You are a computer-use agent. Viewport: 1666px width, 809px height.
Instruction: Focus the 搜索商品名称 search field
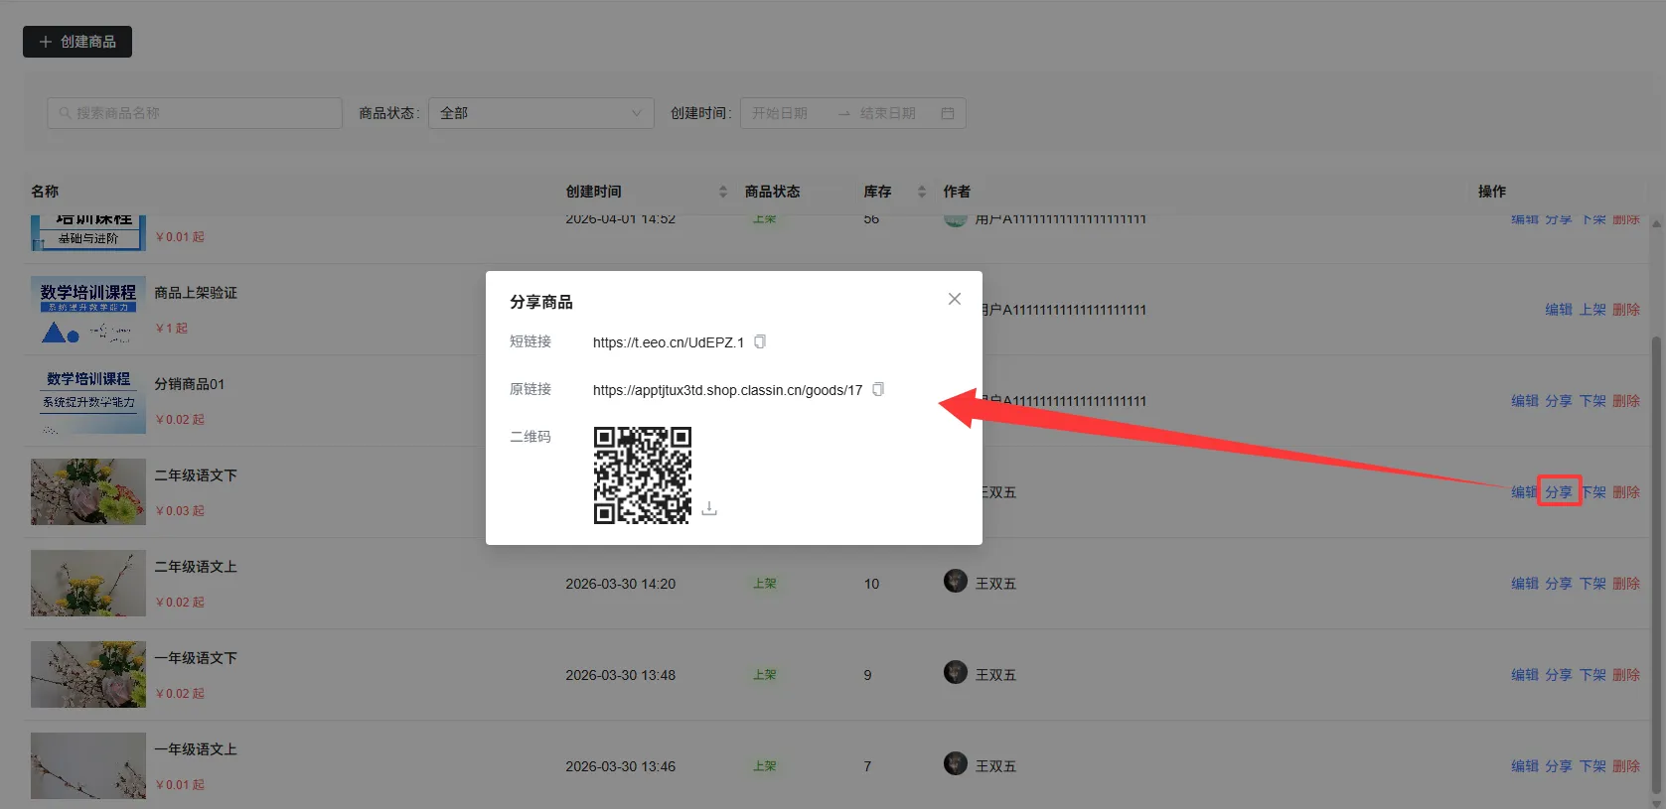tap(195, 113)
